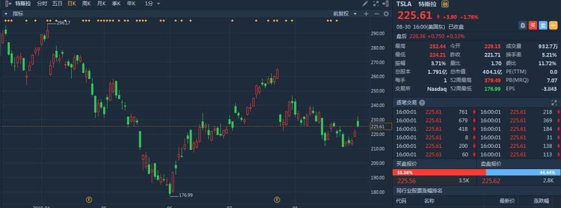Image resolution: width=561 pixels, height=208 pixels.
Task: Click the trade row with volume 761
Action: tap(434, 112)
